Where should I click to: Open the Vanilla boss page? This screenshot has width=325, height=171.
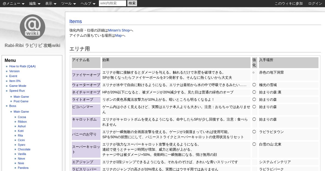[x=22, y=154]
